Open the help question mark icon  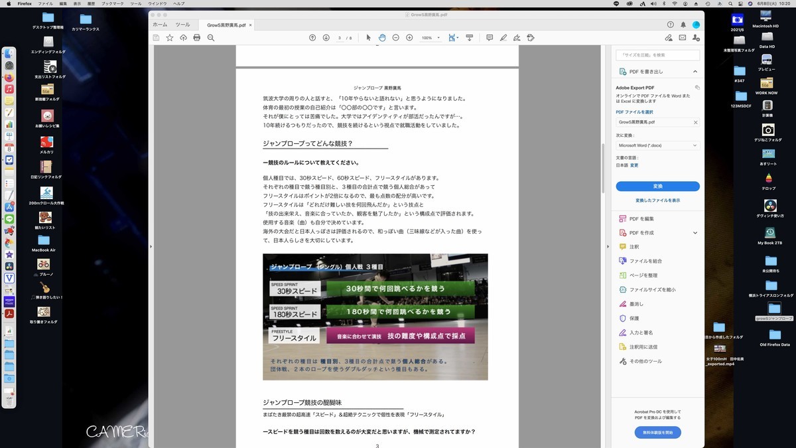671,25
